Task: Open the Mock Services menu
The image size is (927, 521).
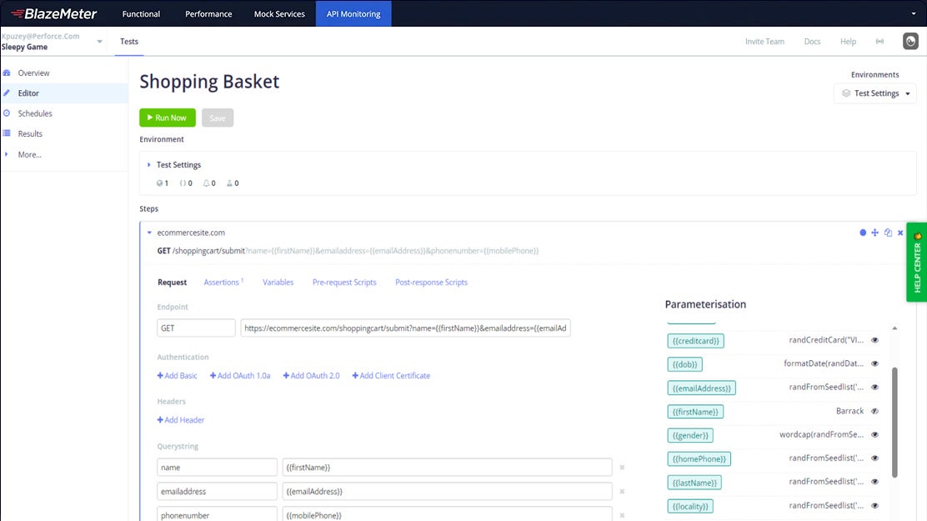Action: pos(279,13)
